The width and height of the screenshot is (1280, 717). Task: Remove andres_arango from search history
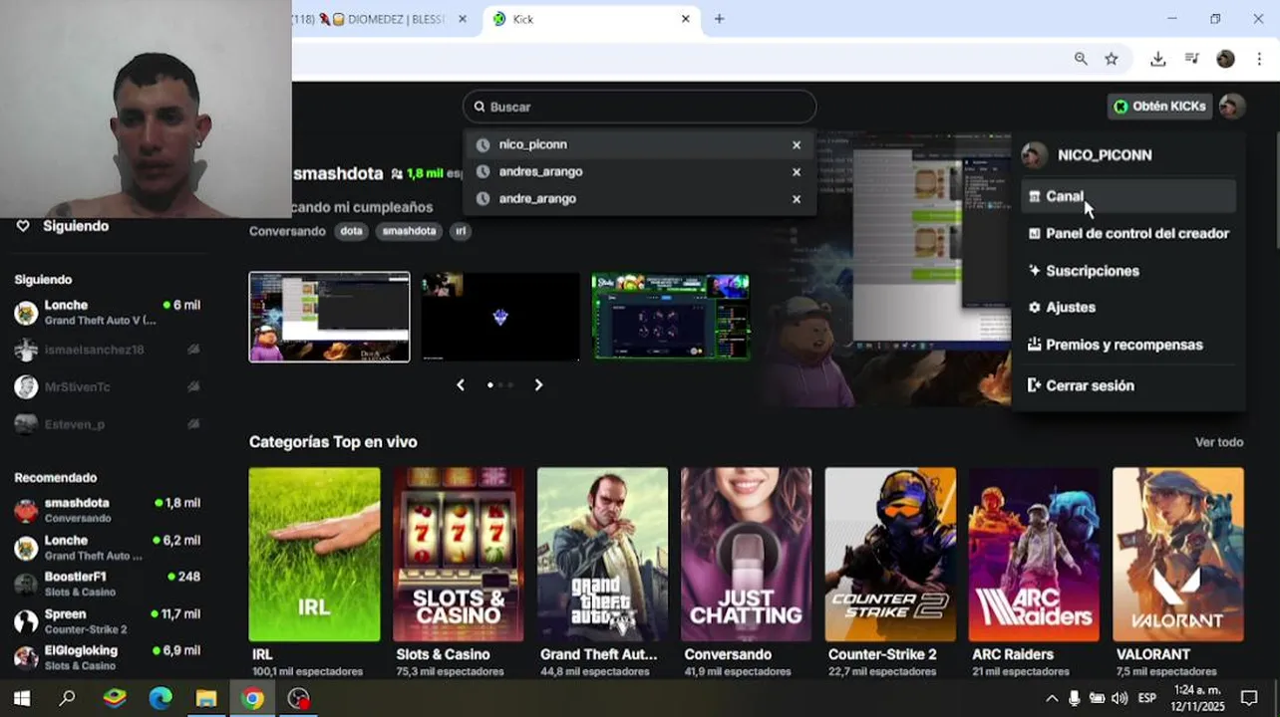point(797,172)
